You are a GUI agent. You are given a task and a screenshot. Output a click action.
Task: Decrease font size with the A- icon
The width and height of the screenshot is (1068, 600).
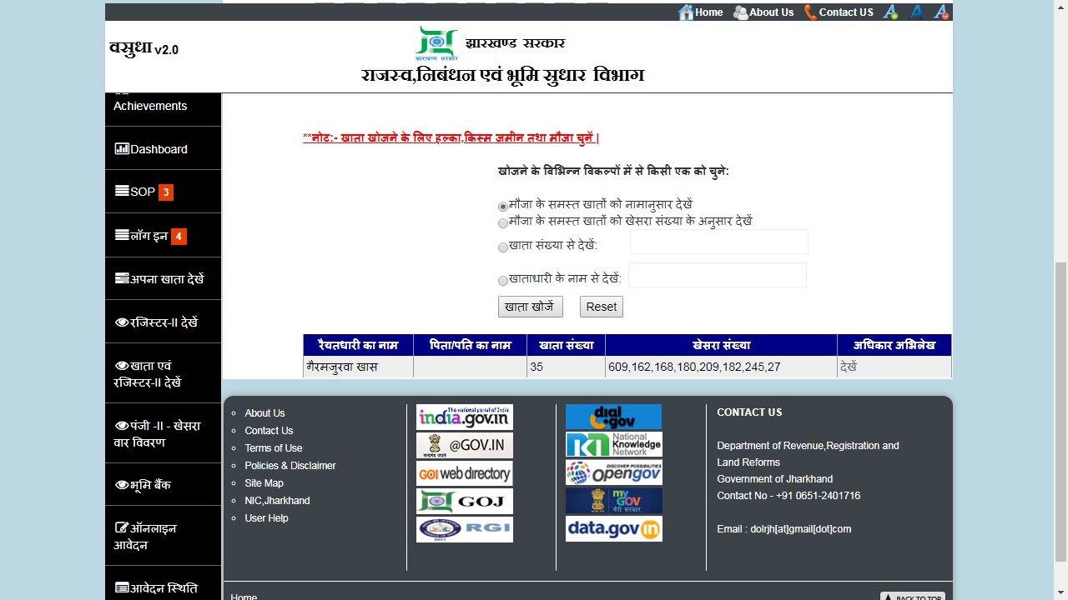pos(940,12)
